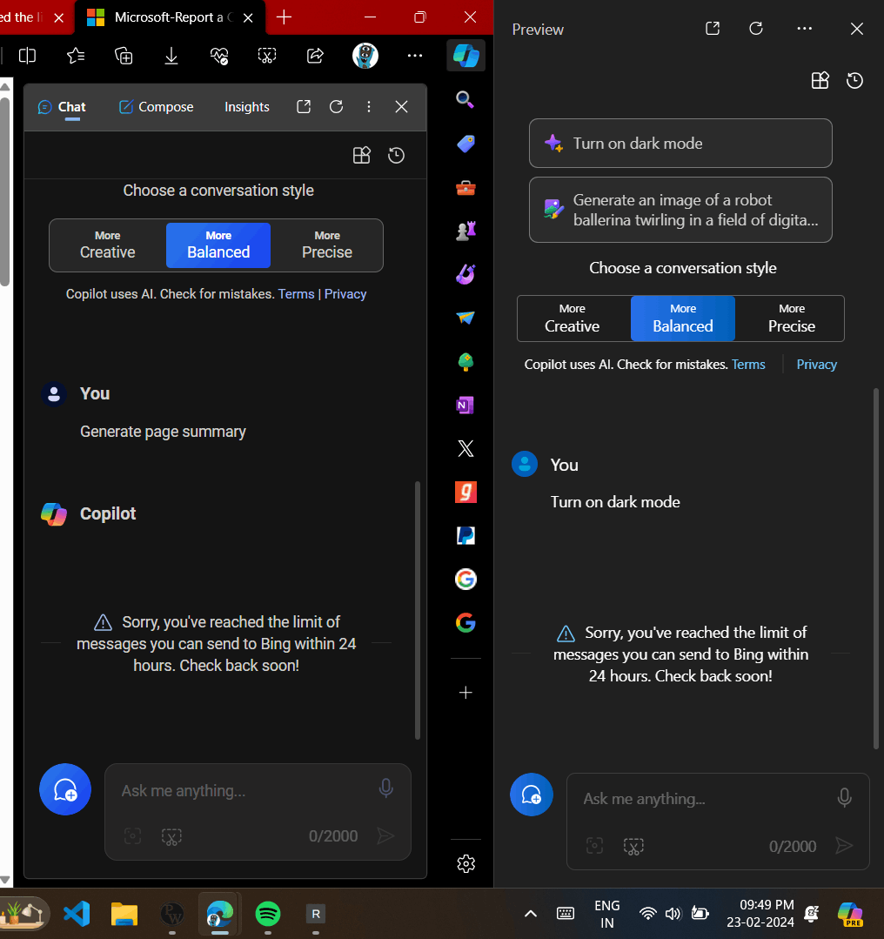
Task: Open plugins icon in left Copilot pane
Action: (x=362, y=156)
